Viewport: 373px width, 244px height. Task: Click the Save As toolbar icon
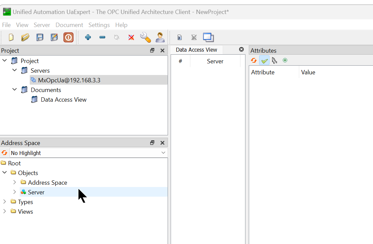click(54, 37)
